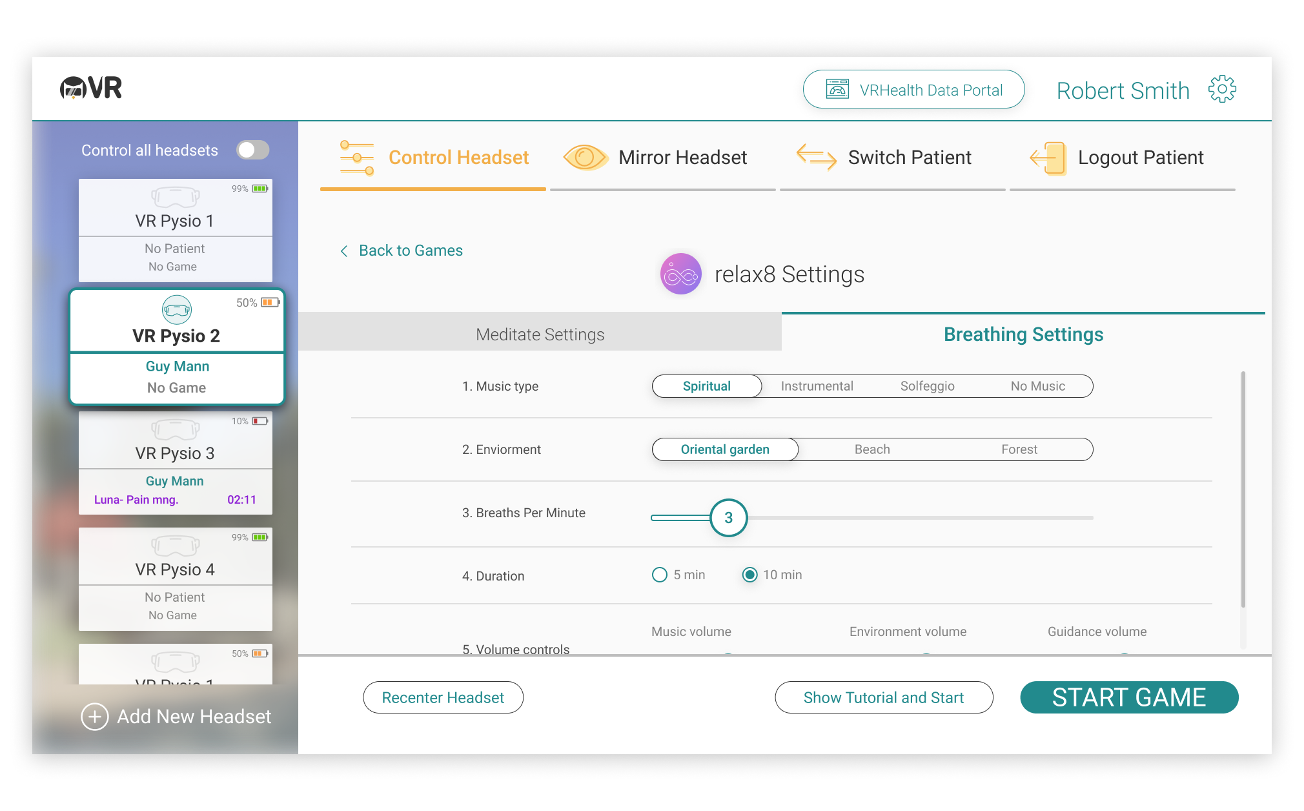The height and width of the screenshot is (811, 1304).
Task: Click the Mirror Headset eye icon
Action: pyautogui.click(x=585, y=158)
